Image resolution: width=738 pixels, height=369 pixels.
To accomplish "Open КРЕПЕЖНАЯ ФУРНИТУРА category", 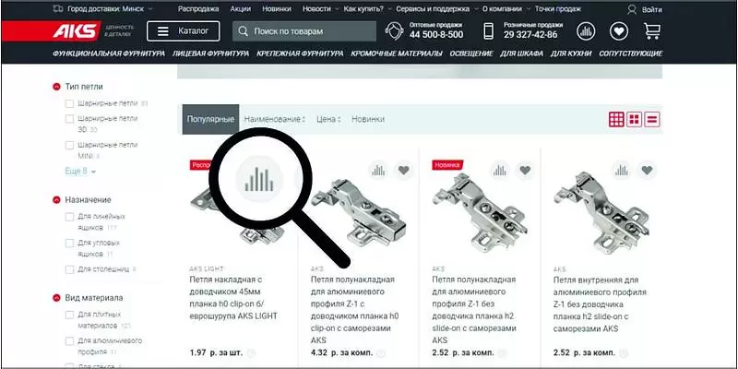I will coord(300,54).
